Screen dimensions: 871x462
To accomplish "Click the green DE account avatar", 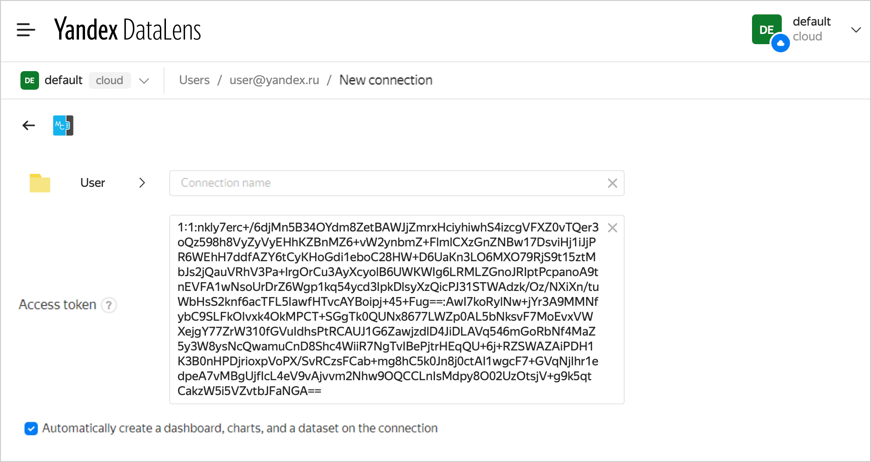I will point(766,30).
